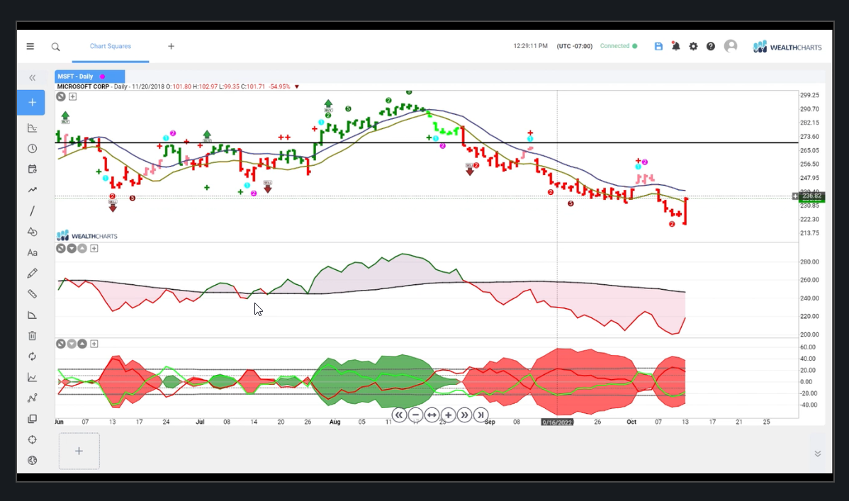Click the plus box in bottom oscillator pane
This screenshot has width=849, height=501.
tap(94, 344)
